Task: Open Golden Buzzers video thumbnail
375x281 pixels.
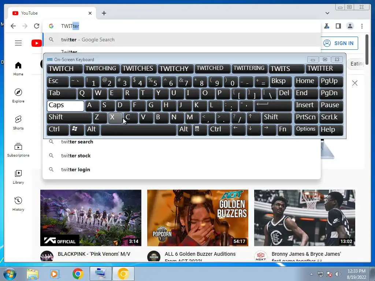Action: tap(197, 218)
